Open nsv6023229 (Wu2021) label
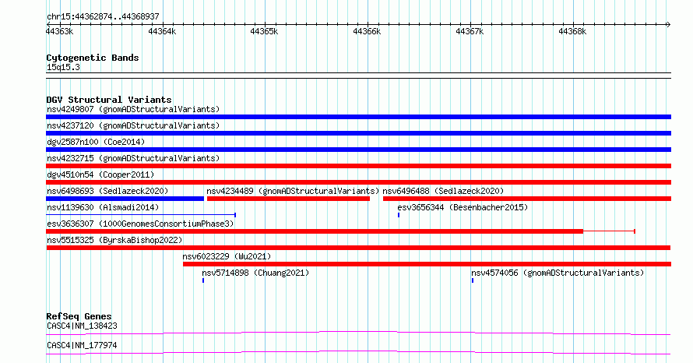 tap(227, 256)
